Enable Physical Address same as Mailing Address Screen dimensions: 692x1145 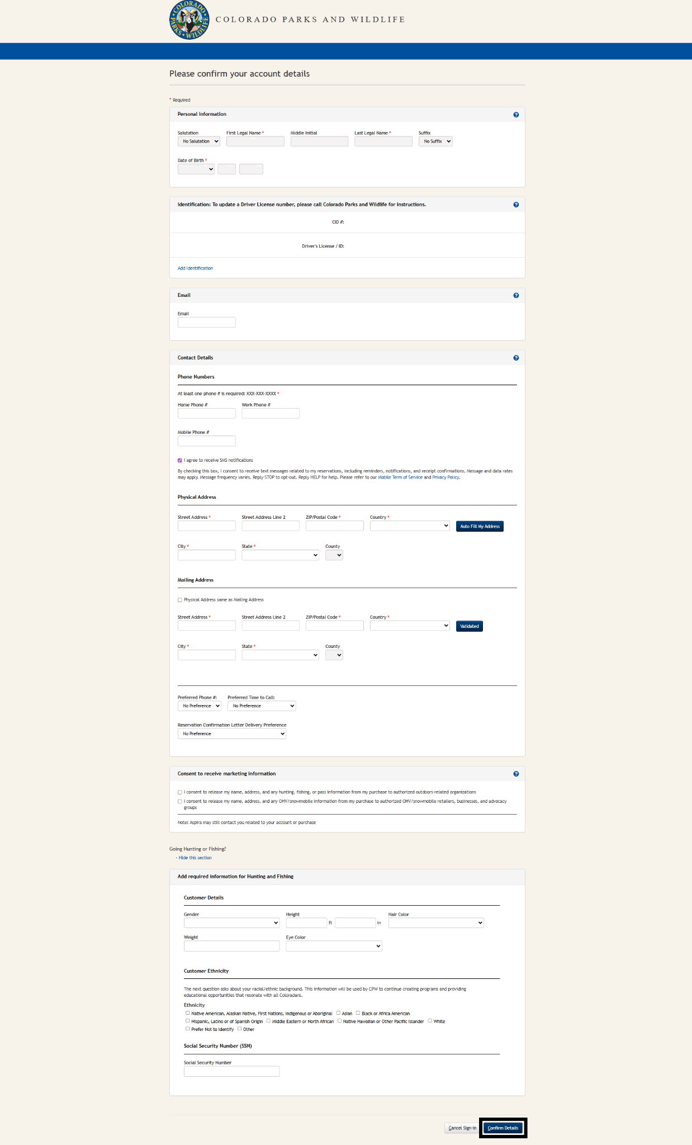[179, 599]
